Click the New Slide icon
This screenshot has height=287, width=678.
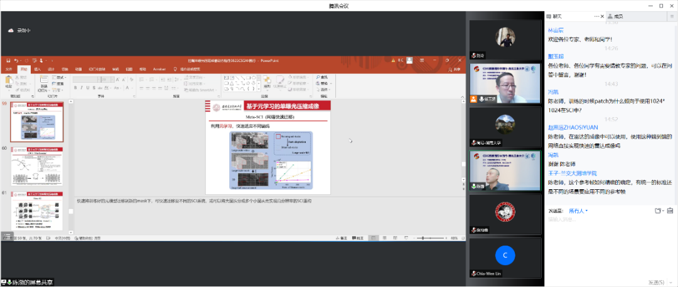click(x=44, y=80)
